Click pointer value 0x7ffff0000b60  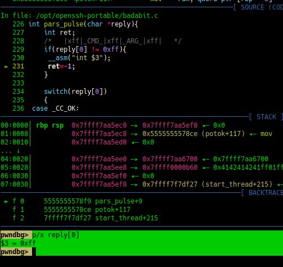170,168
